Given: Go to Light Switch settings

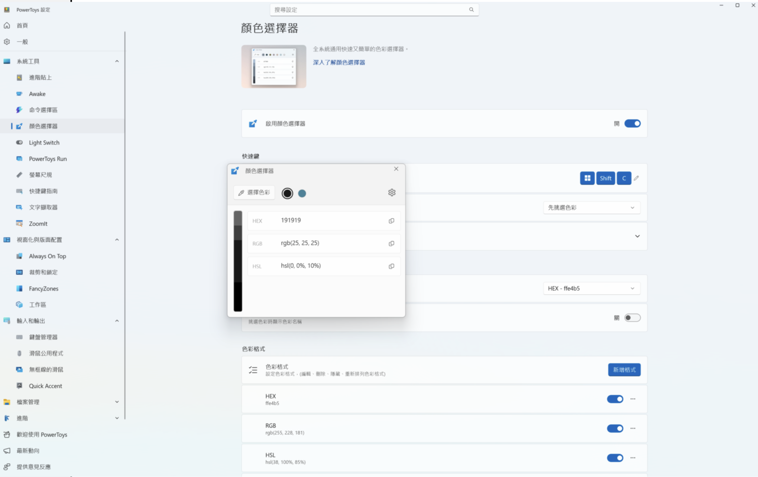Looking at the screenshot, I should [44, 142].
